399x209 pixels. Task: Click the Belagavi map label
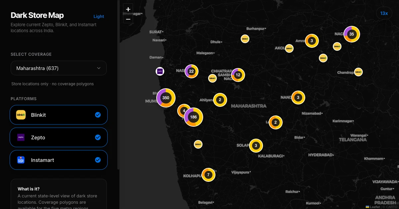[205, 202]
